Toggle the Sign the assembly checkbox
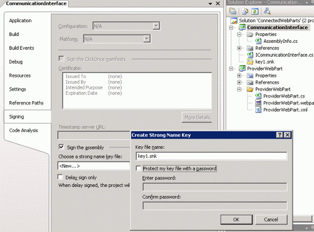The image size is (314, 232). pos(61,147)
